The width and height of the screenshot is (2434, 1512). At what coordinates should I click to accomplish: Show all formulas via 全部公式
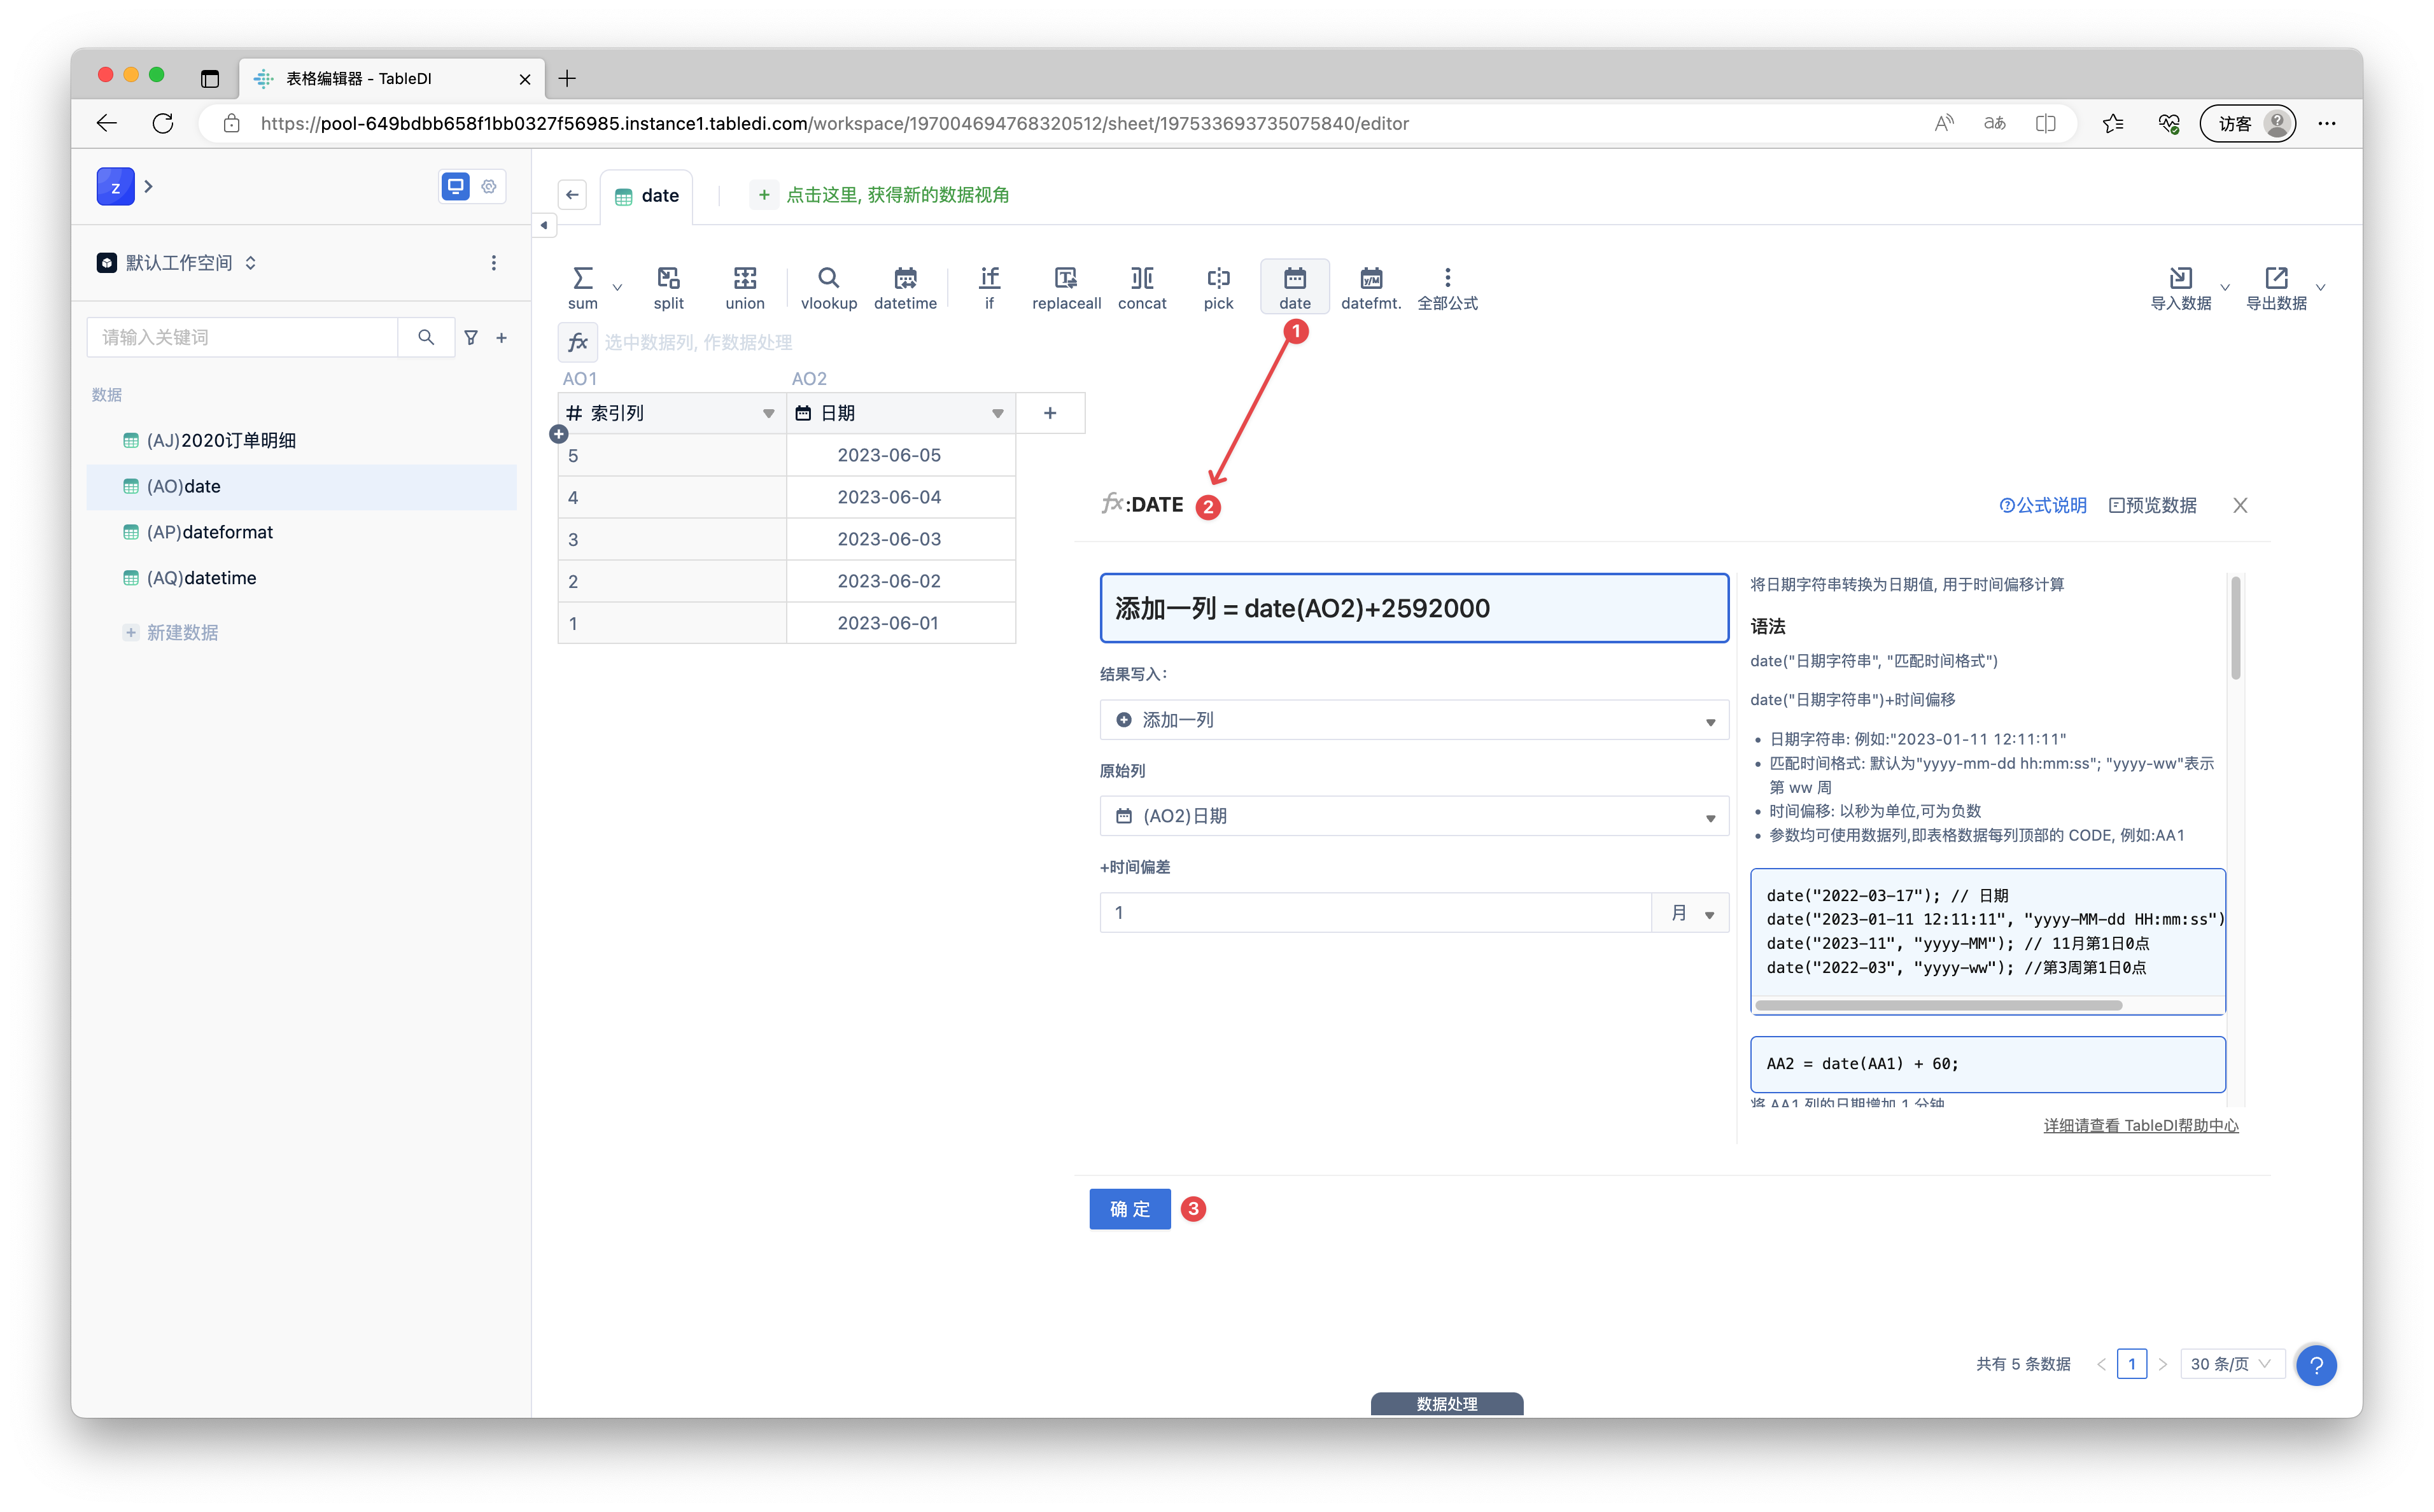click(x=1447, y=288)
